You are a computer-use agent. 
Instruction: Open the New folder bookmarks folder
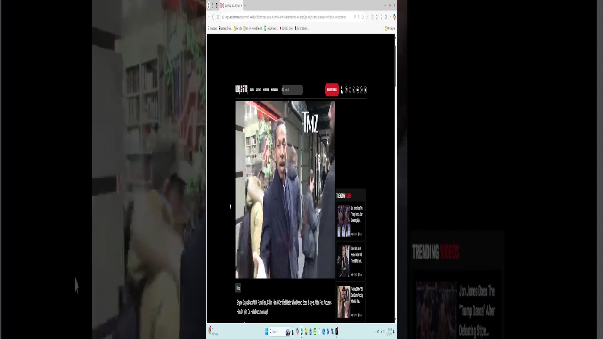click(x=238, y=28)
